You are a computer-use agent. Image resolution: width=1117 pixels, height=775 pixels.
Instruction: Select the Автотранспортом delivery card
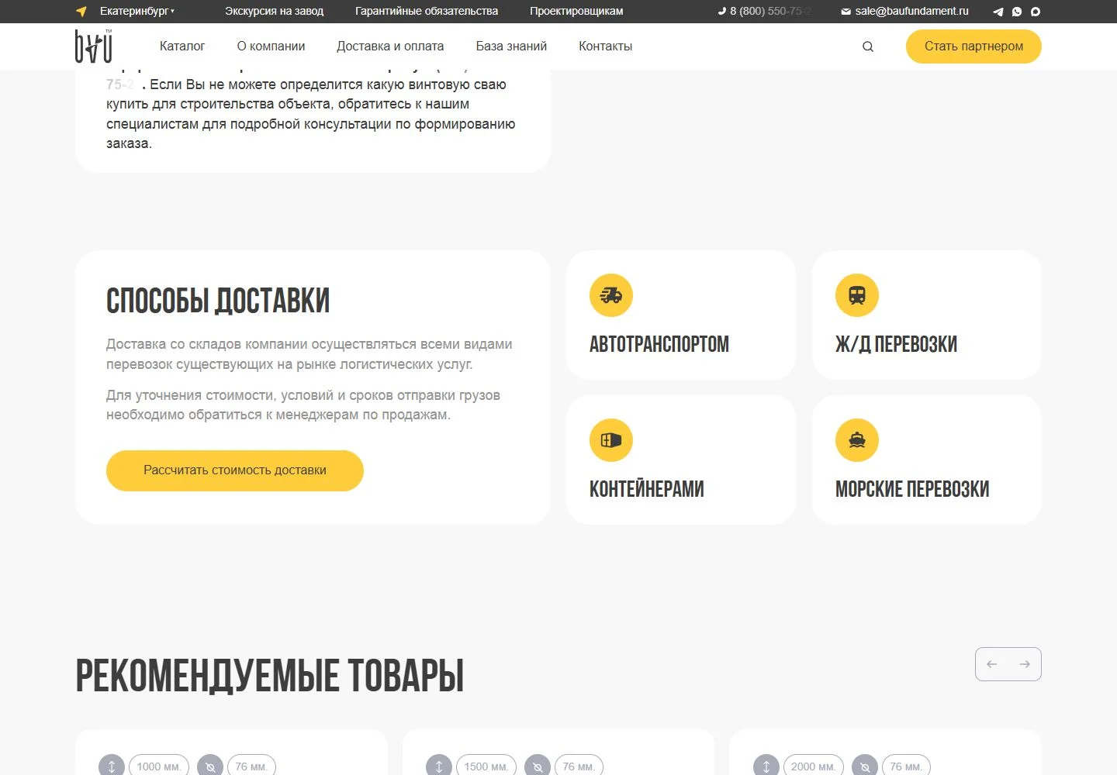click(681, 315)
